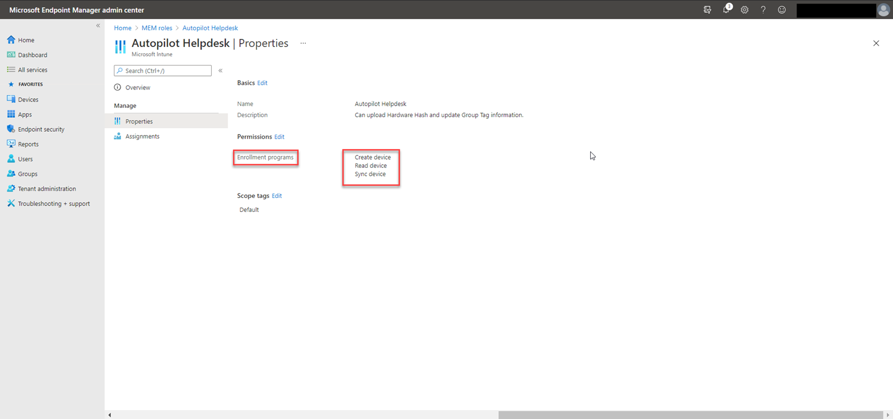This screenshot has height=419, width=893.
Task: Click the Dashboard icon in sidebar
Action: tap(11, 55)
